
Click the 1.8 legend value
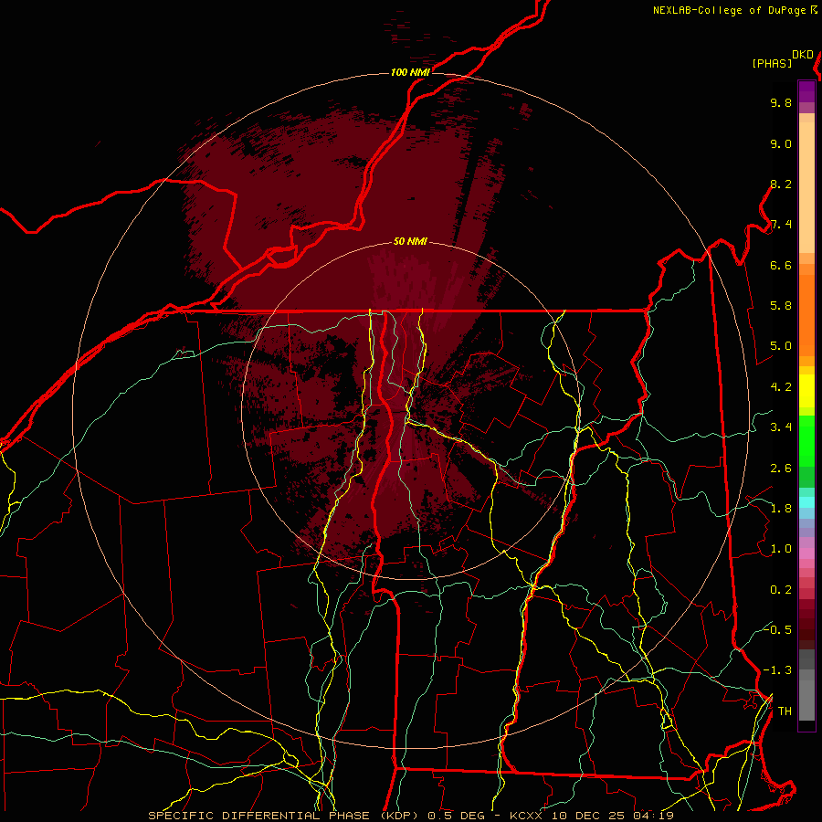(x=781, y=509)
